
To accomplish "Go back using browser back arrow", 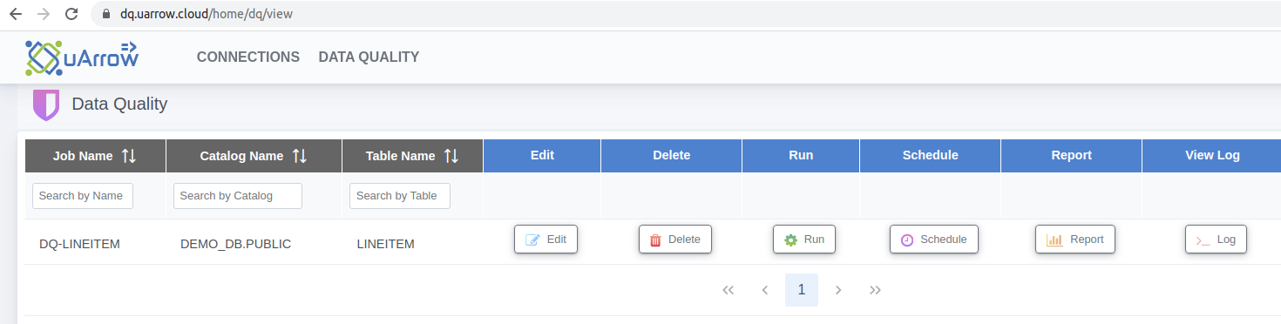I will [x=15, y=14].
